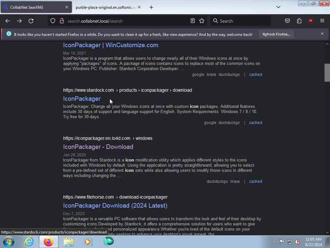Click Refresh Firefox button

[x=276, y=34]
